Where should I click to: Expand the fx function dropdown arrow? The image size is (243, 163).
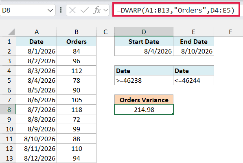click(x=106, y=11)
